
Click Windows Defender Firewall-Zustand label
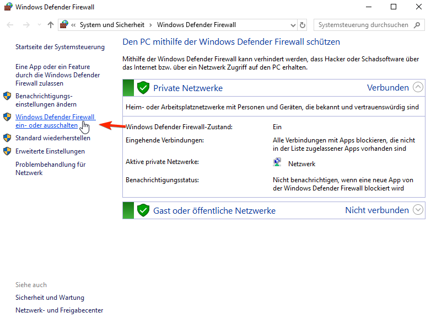tap(179, 127)
